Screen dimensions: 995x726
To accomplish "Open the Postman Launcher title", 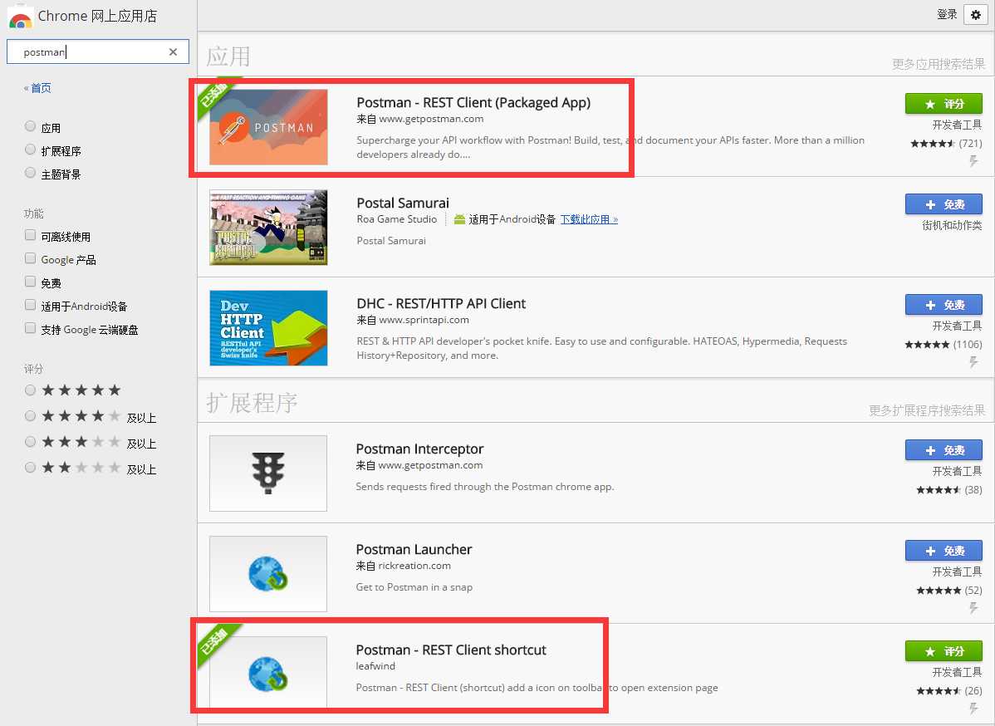I will pos(414,550).
